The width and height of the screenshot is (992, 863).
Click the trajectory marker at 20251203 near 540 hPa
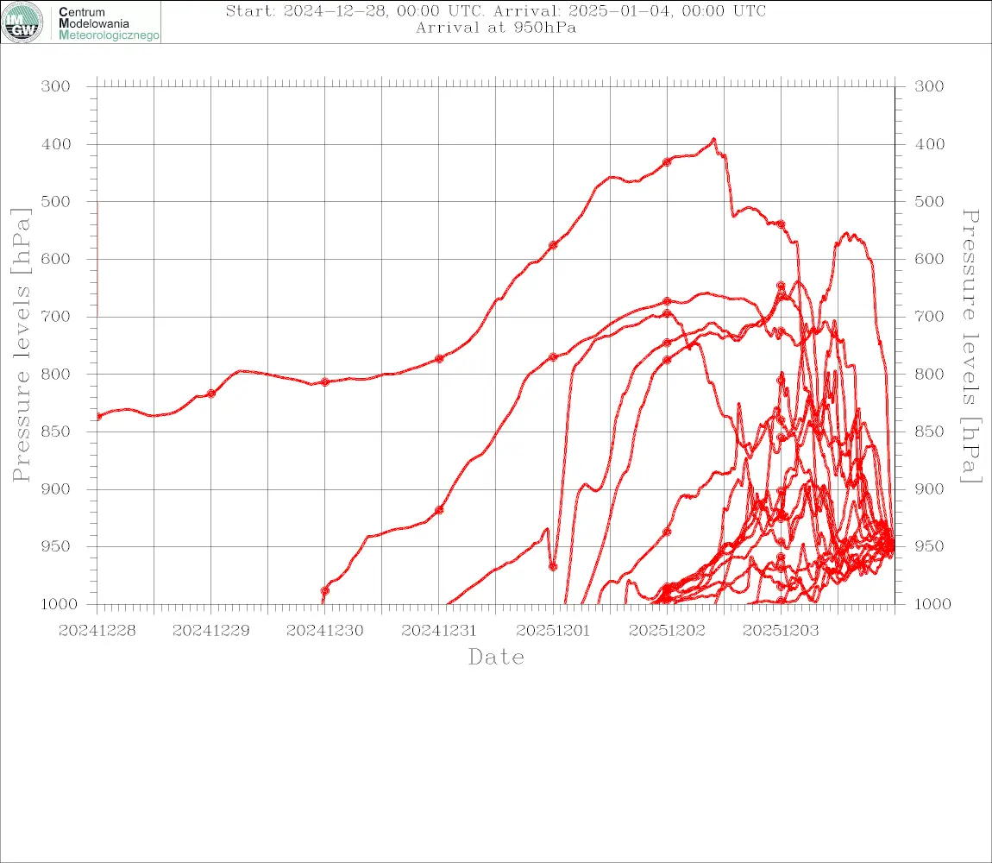[x=781, y=224]
